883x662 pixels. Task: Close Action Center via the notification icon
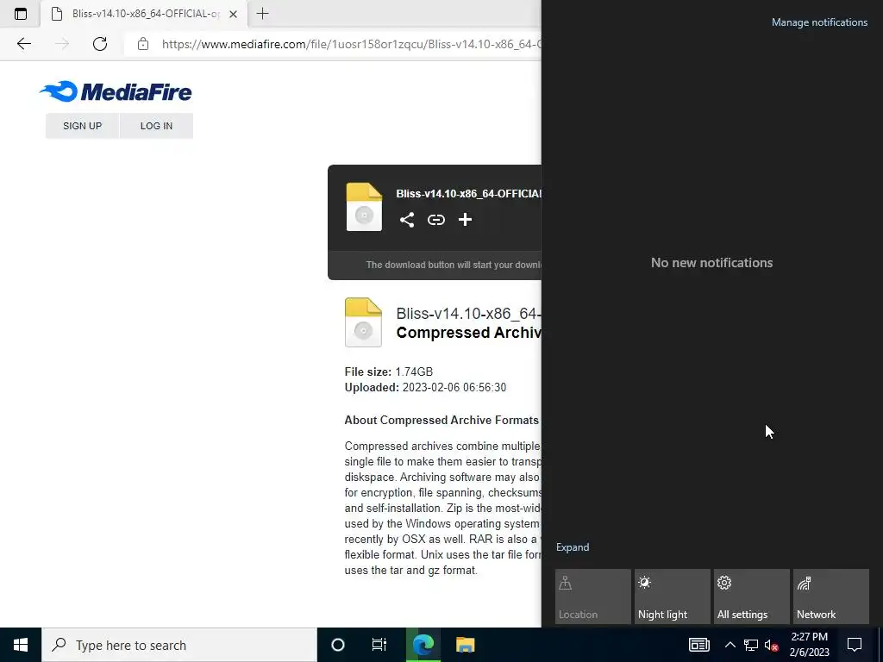855,645
